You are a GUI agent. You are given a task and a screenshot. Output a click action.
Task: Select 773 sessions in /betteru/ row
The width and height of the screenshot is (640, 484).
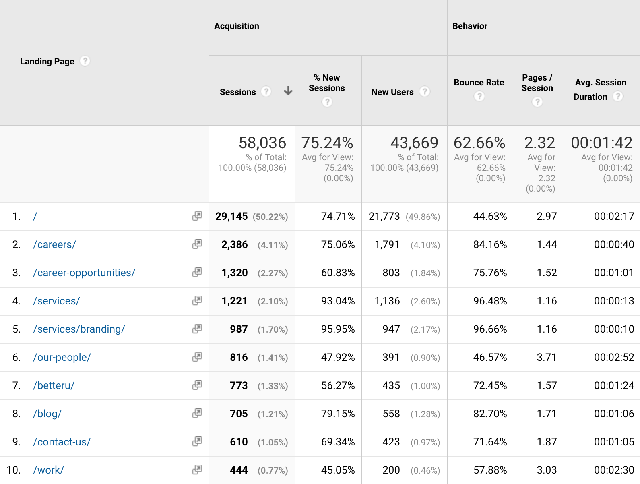click(239, 386)
